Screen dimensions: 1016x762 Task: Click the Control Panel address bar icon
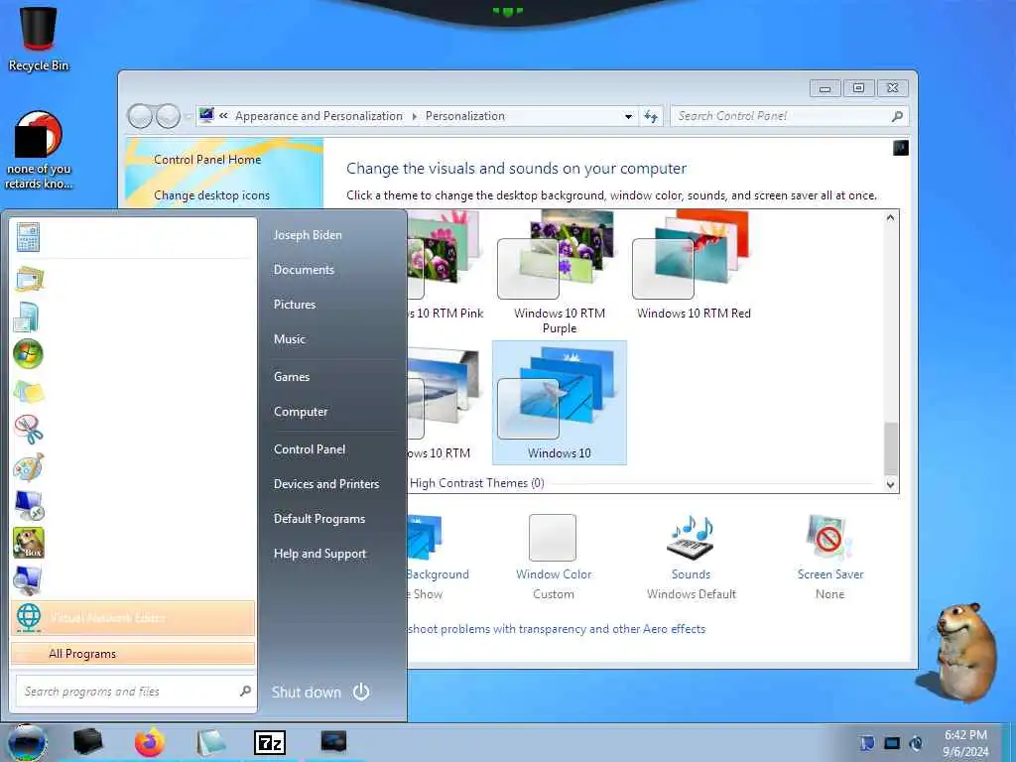(x=206, y=115)
